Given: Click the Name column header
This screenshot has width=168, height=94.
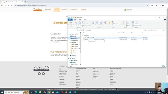Looking at the screenshot, I should coord(85,33).
